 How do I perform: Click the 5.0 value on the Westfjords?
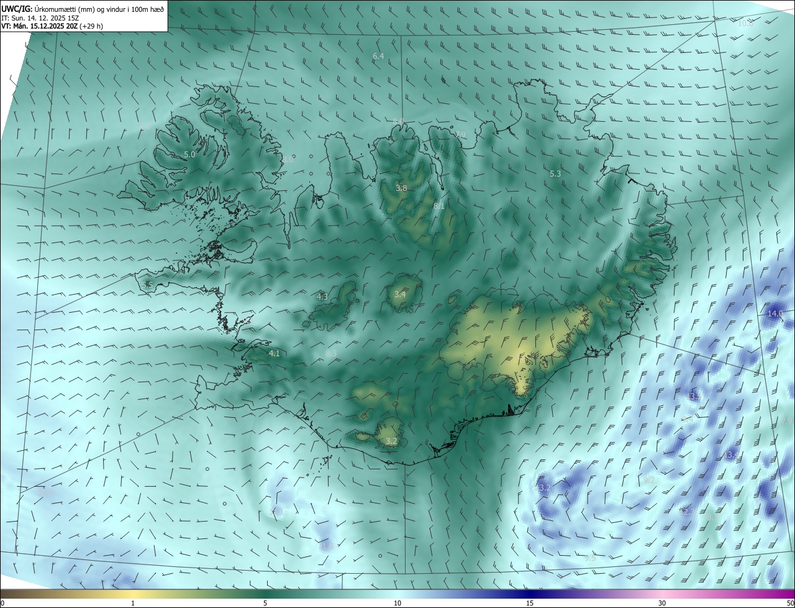(189, 154)
